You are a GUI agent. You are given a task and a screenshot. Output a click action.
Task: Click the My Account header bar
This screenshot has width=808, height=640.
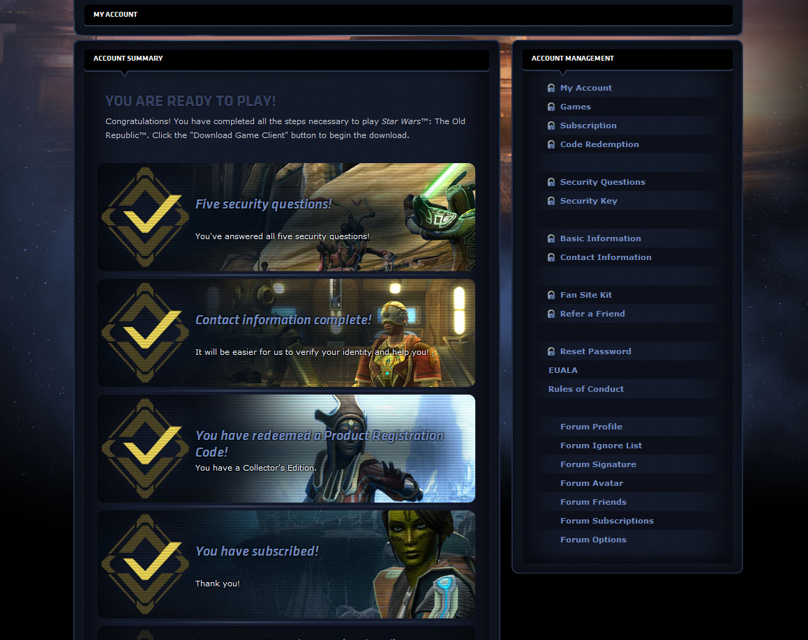tap(408, 15)
